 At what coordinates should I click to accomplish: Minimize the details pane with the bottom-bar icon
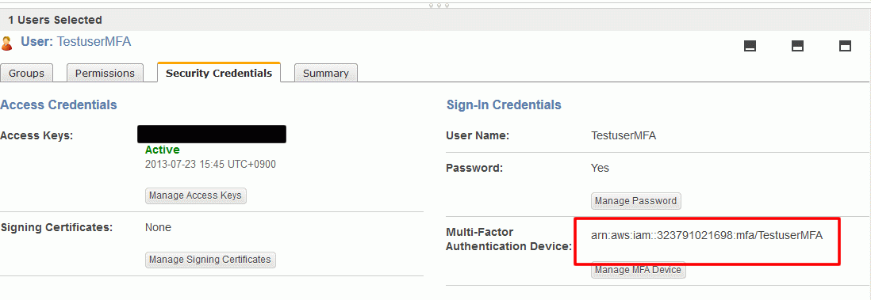[x=750, y=46]
